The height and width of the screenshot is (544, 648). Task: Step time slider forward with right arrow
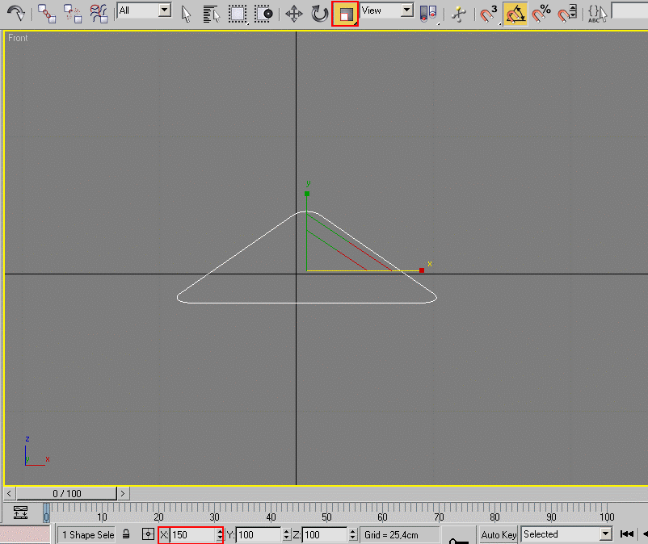(123, 493)
